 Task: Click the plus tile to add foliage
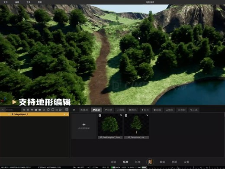pos(84,126)
